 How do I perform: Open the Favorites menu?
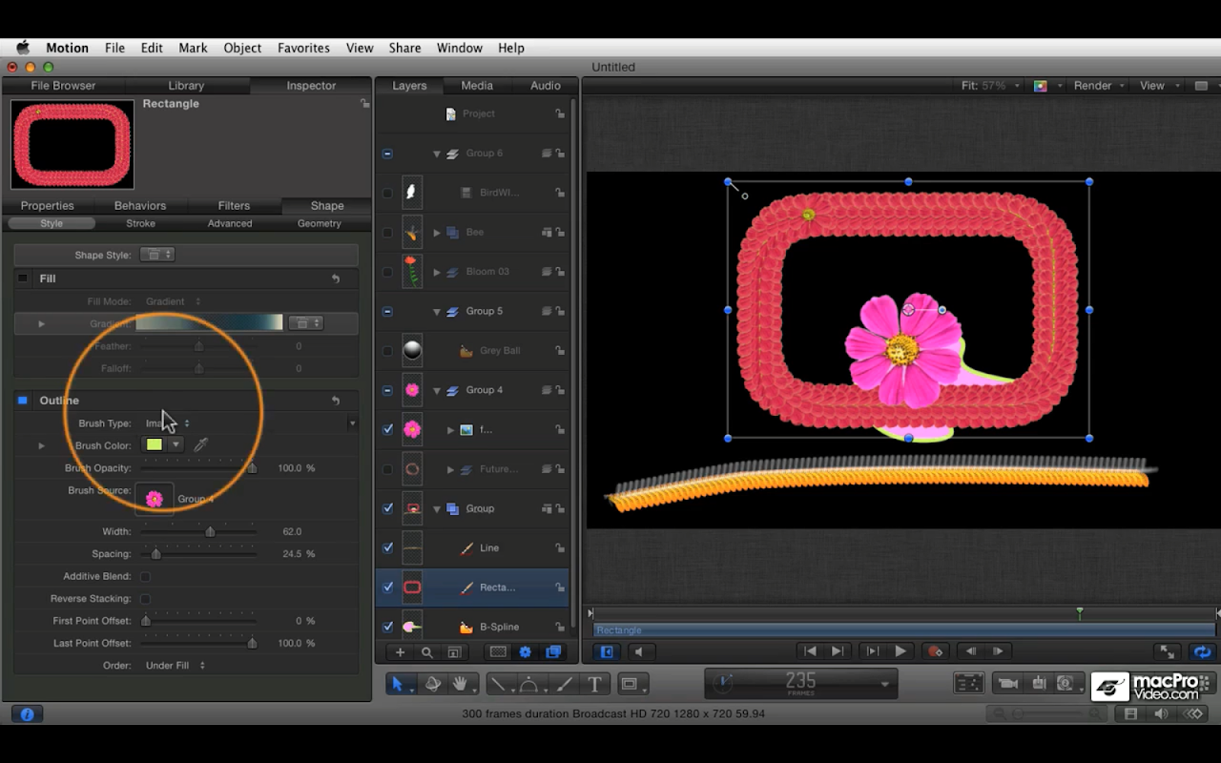pyautogui.click(x=303, y=48)
